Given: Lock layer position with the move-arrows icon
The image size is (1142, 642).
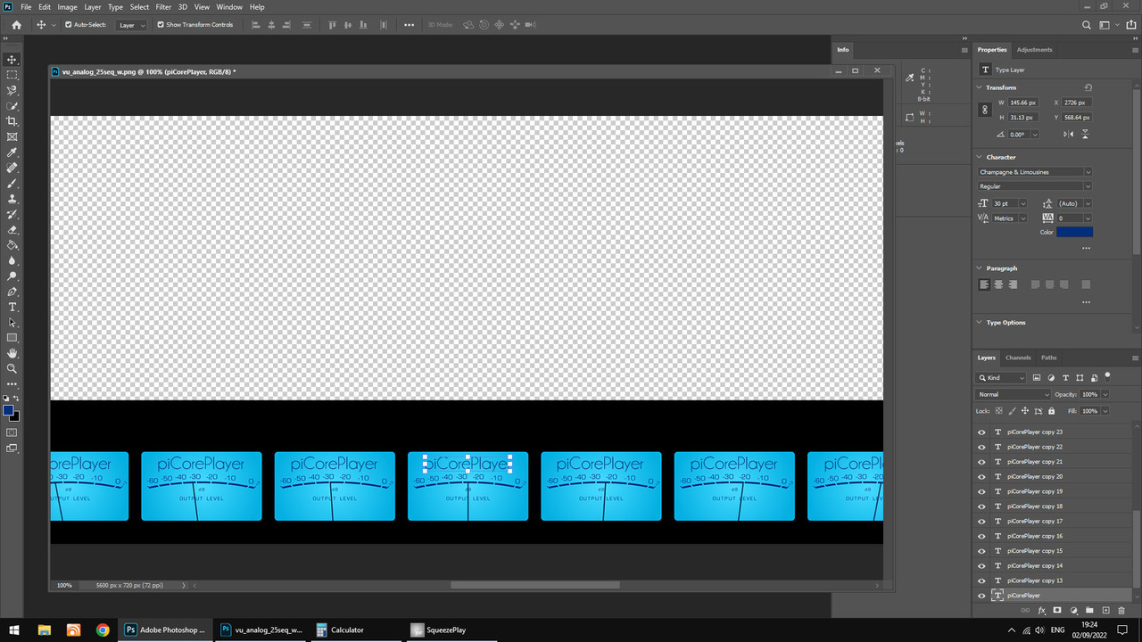Looking at the screenshot, I should coord(1025,411).
